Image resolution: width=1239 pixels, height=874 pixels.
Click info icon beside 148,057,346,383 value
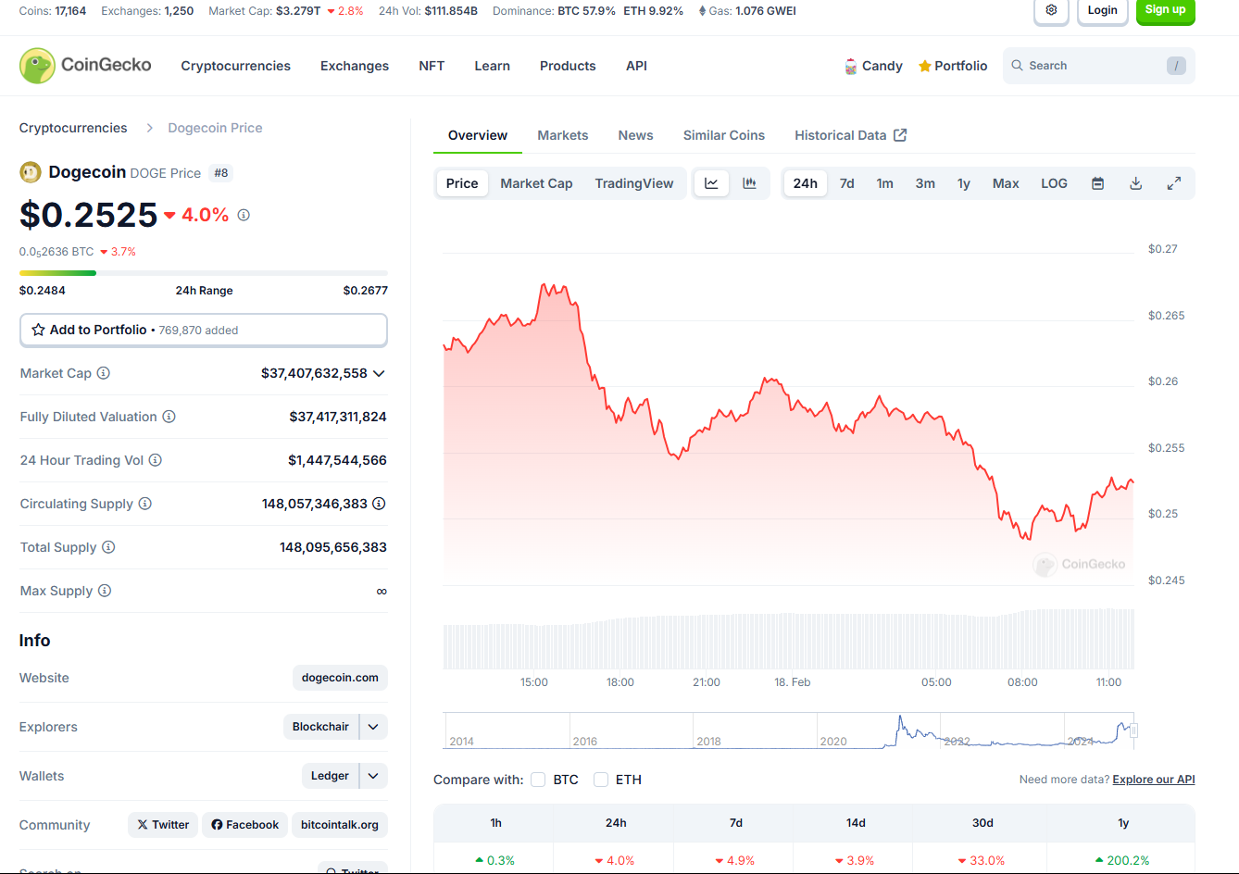point(379,504)
